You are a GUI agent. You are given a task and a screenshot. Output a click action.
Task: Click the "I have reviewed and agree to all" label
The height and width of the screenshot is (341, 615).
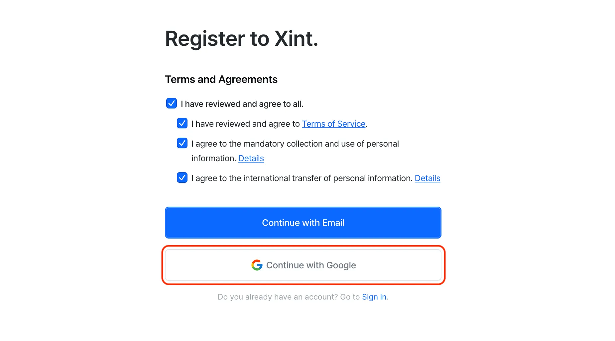coord(242,103)
